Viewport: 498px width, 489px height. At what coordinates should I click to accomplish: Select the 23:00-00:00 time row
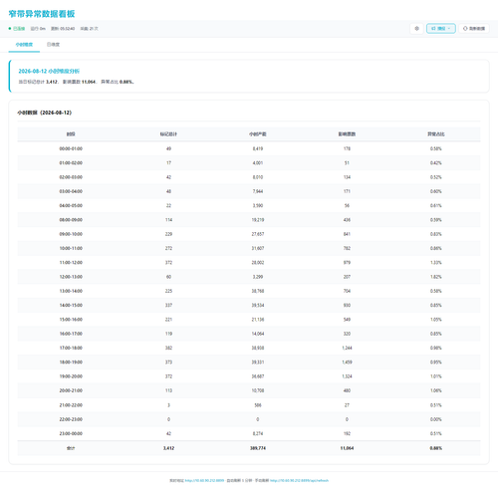pyautogui.click(x=249, y=433)
